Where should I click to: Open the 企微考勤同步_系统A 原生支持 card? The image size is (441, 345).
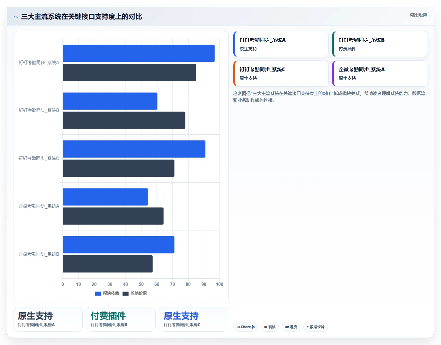pyautogui.click(x=380, y=74)
